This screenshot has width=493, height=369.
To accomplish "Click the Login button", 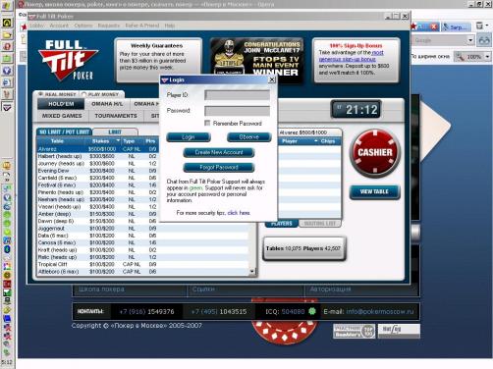I will tap(189, 137).
